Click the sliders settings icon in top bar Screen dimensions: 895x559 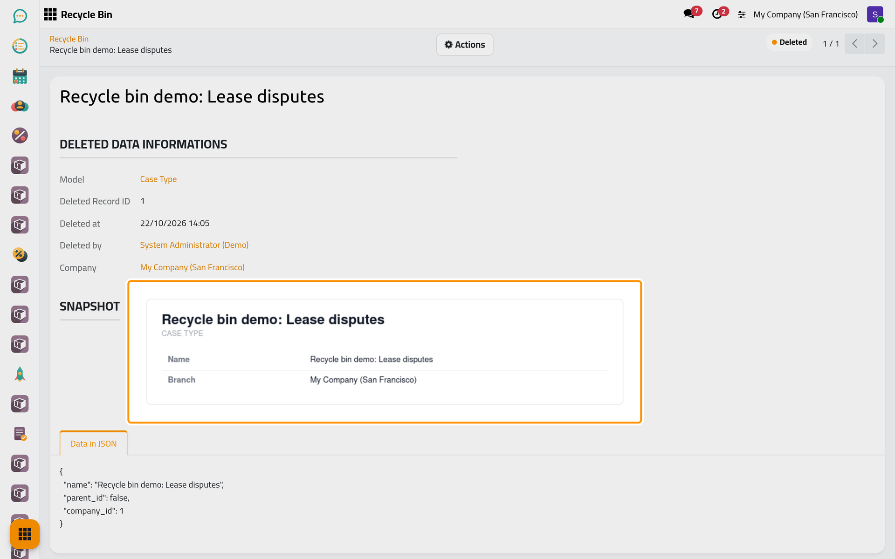(x=742, y=15)
